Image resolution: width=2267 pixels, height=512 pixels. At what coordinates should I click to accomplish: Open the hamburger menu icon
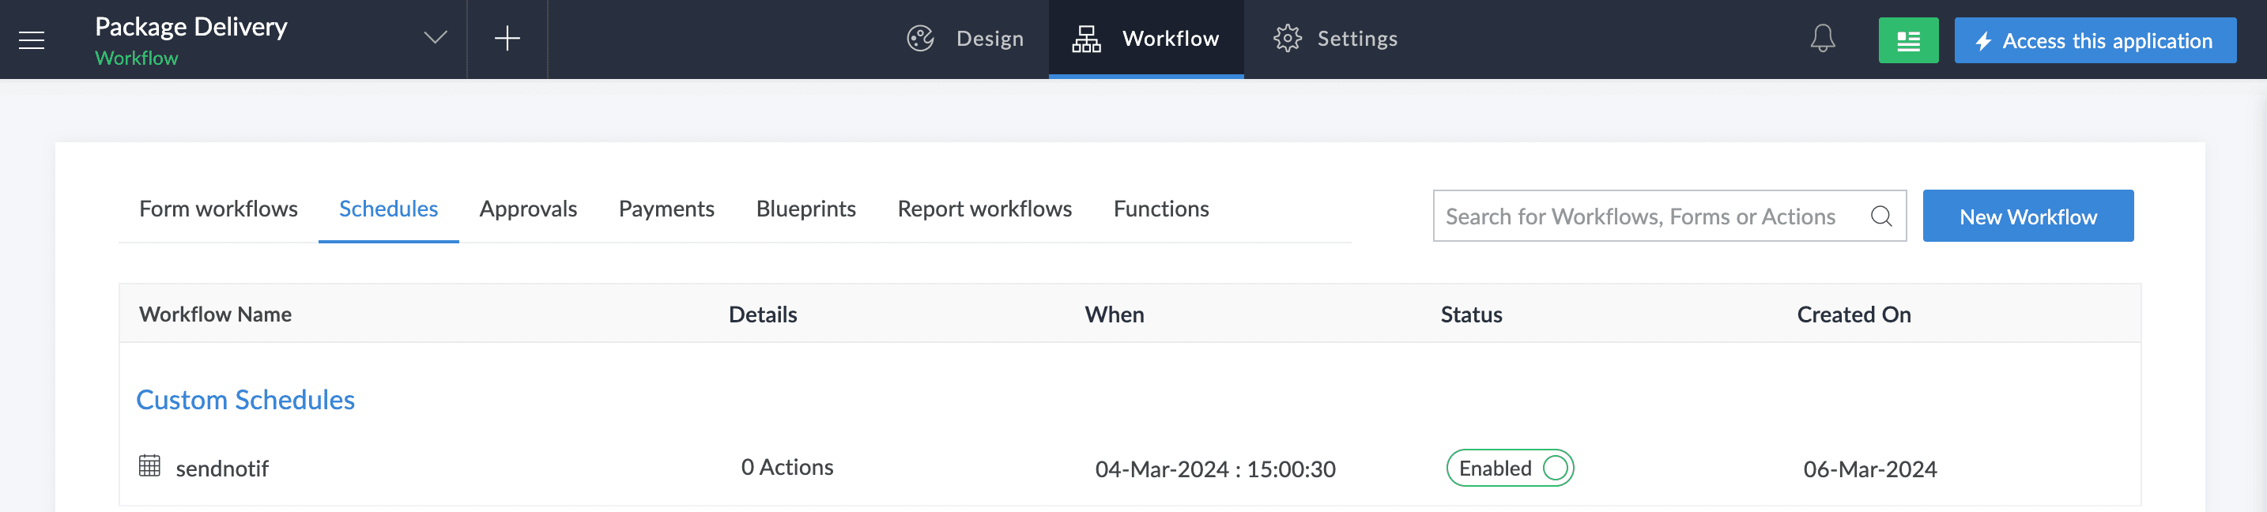(32, 40)
